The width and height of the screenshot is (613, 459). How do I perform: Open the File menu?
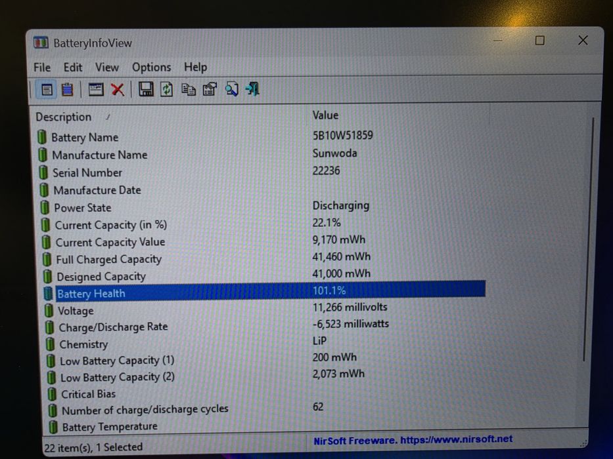(42, 68)
